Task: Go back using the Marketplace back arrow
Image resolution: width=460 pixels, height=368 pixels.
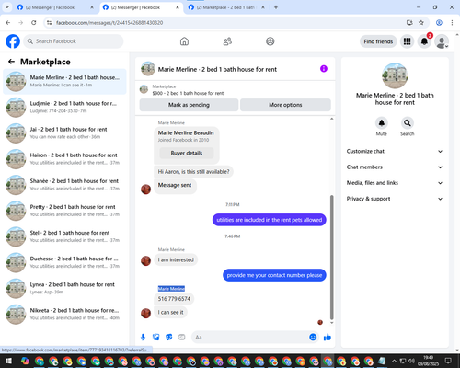Action: pos(11,62)
